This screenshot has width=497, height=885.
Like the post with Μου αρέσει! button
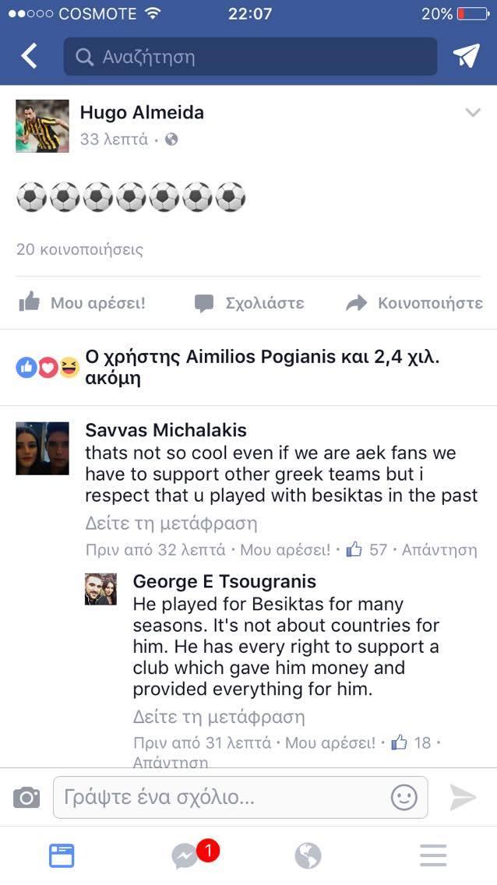82,303
